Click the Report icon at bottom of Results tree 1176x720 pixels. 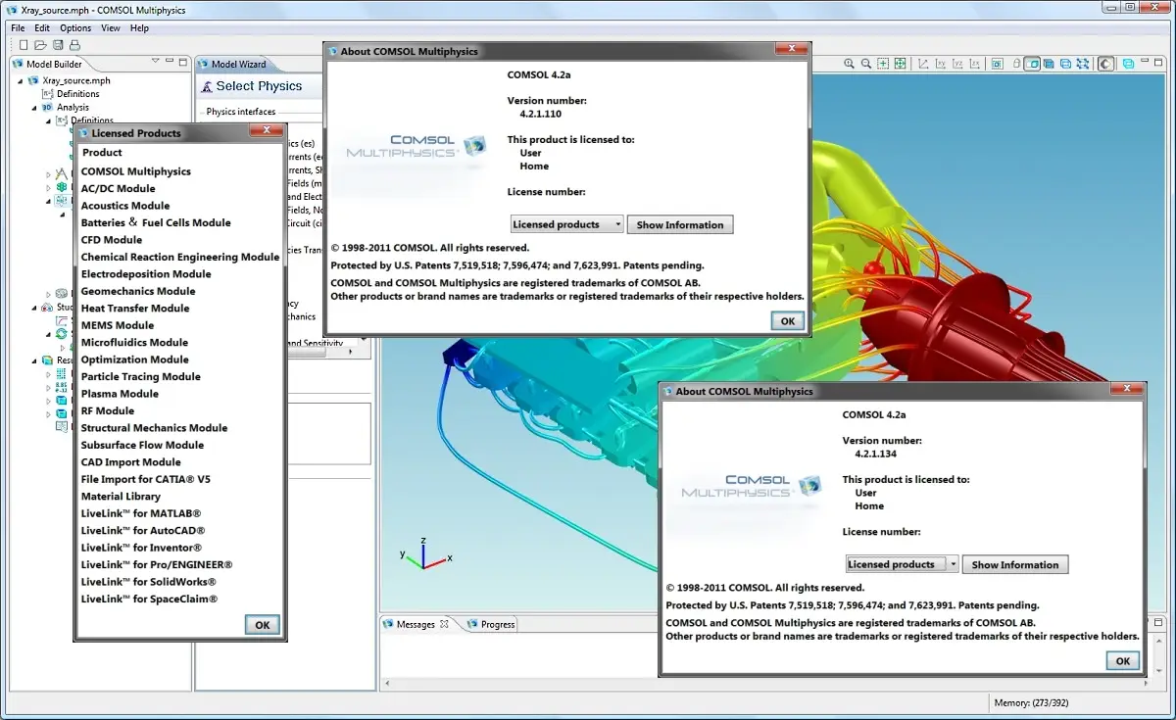(x=62, y=427)
